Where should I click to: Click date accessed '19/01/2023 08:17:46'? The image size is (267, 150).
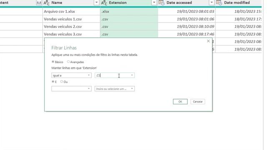pos(186,34)
